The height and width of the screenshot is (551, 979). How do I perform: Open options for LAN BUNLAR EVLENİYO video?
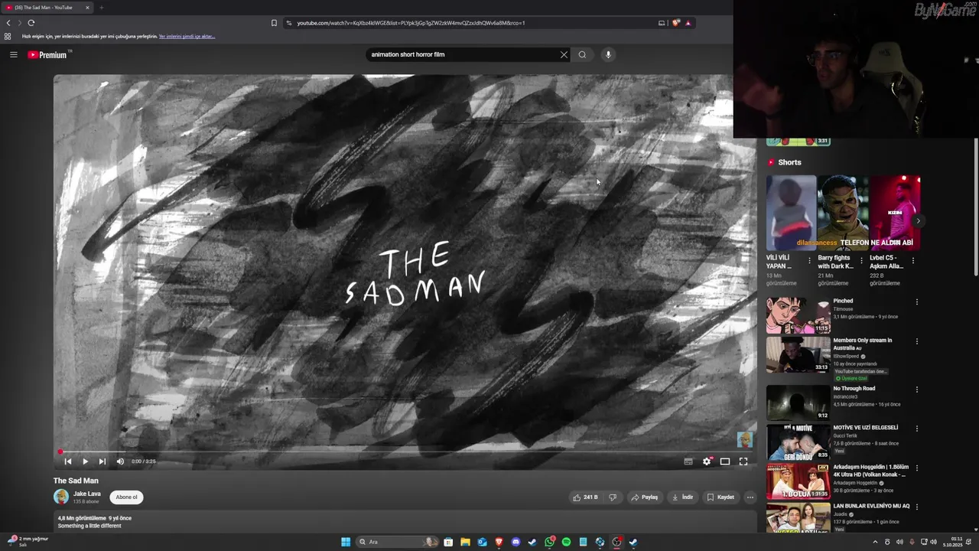916,507
